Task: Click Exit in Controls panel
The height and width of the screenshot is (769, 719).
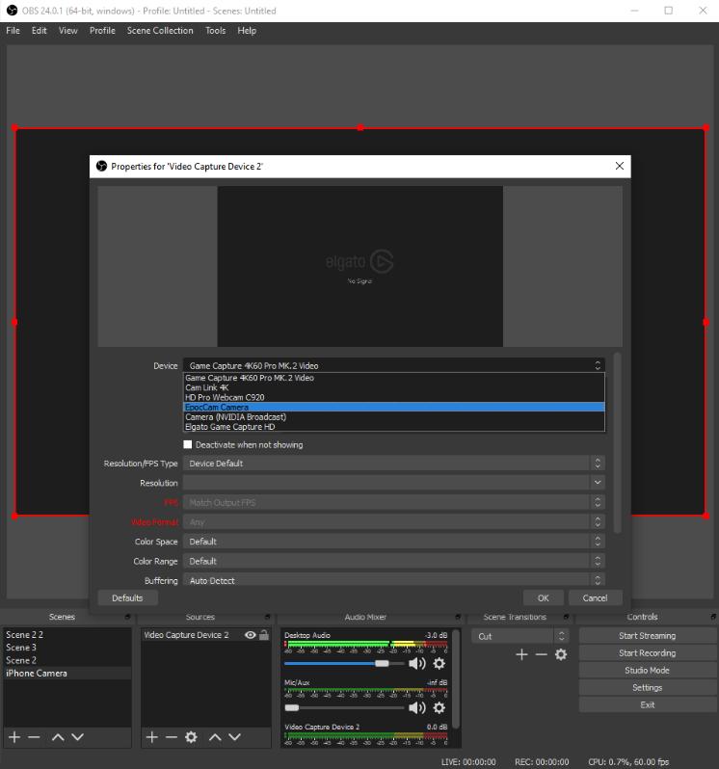Action: 648,704
